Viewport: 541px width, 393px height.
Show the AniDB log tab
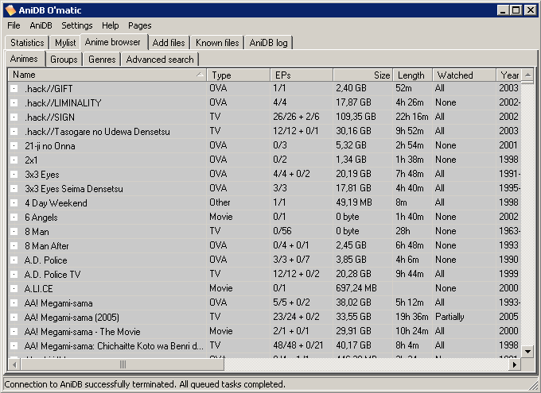point(268,43)
